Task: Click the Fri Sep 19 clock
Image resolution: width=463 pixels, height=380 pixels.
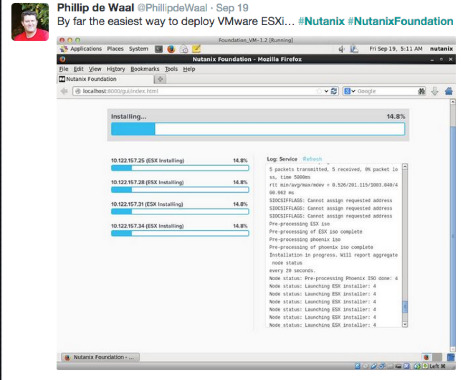Action: (396, 49)
